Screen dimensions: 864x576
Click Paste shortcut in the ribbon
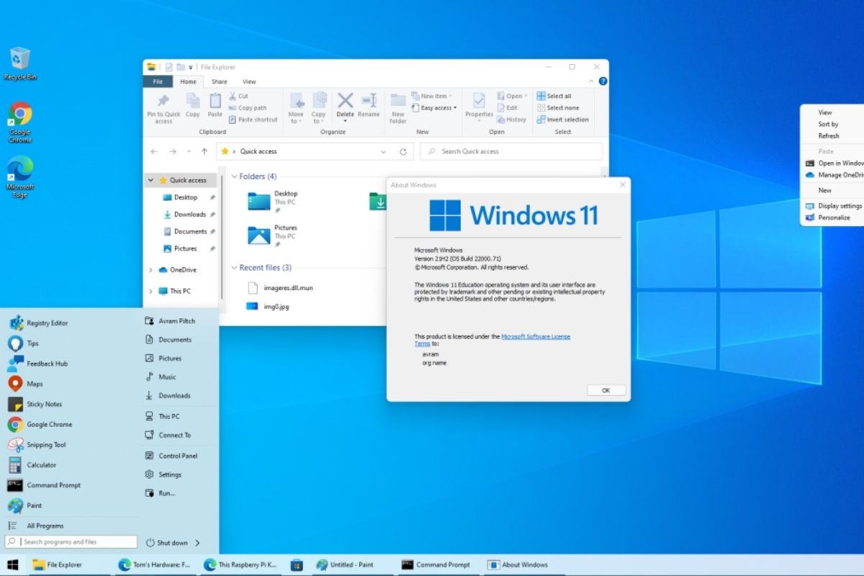click(253, 120)
